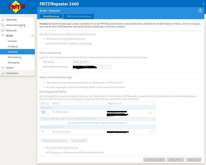Toggle WLAN devices communicate with each other
This screenshot has height=165, width=206.
click(44, 87)
